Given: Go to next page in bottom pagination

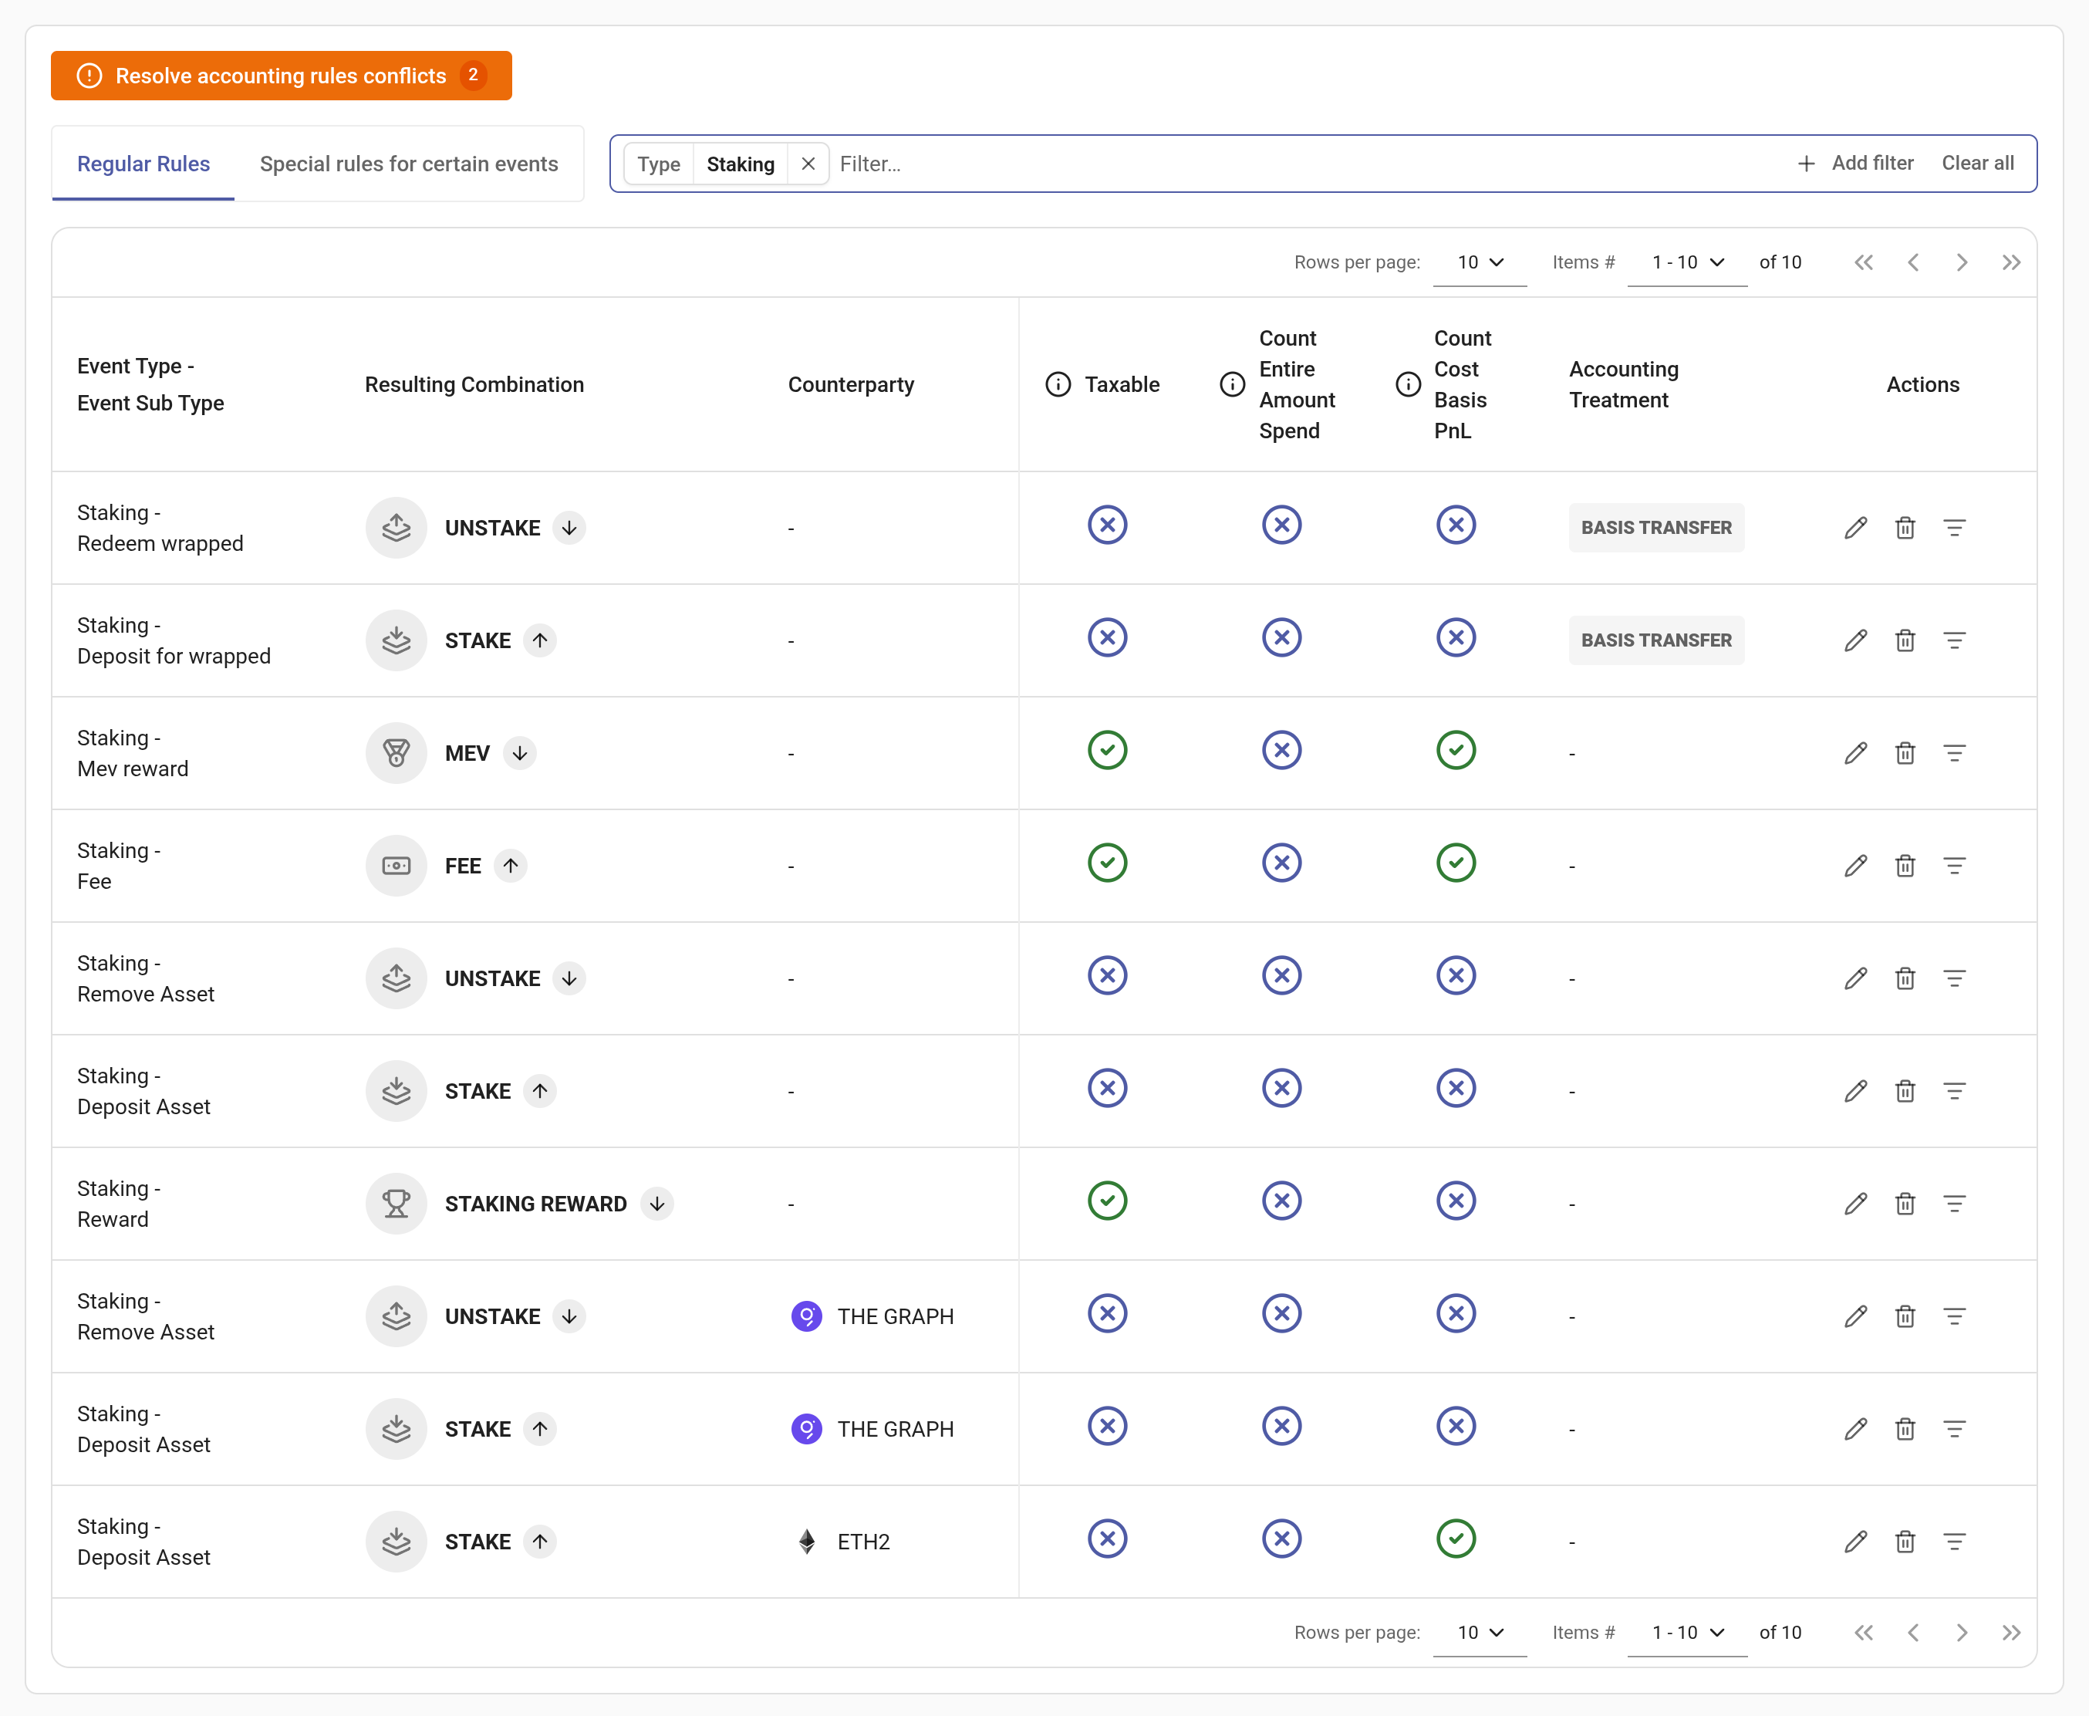Looking at the screenshot, I should pos(1962,1633).
